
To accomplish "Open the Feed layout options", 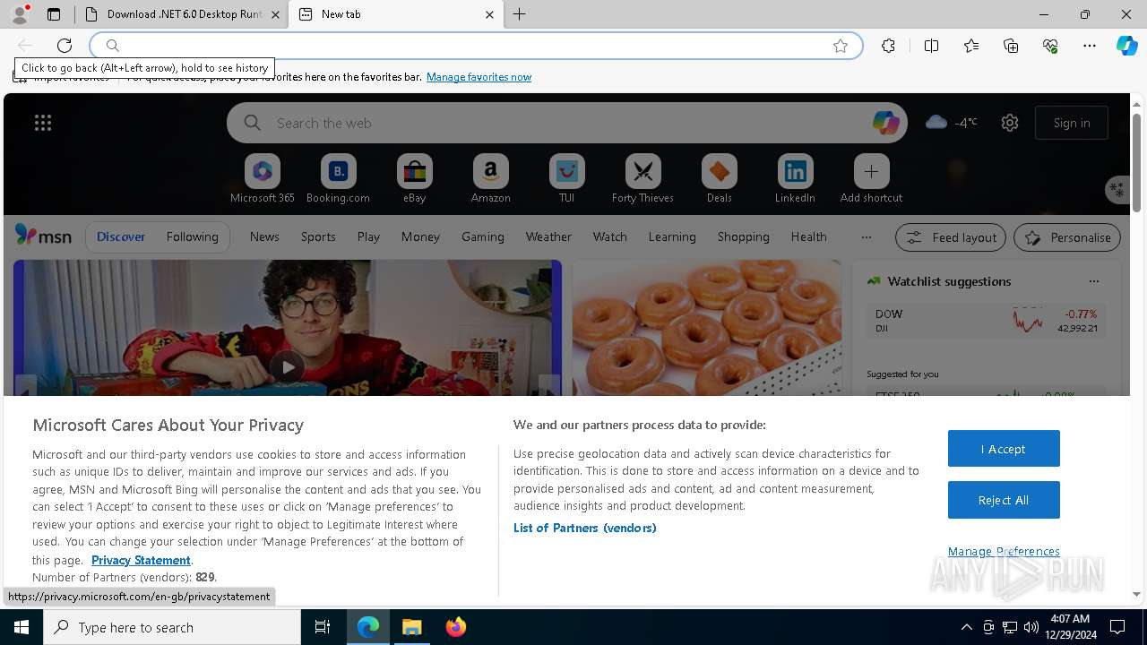I will coord(951,237).
